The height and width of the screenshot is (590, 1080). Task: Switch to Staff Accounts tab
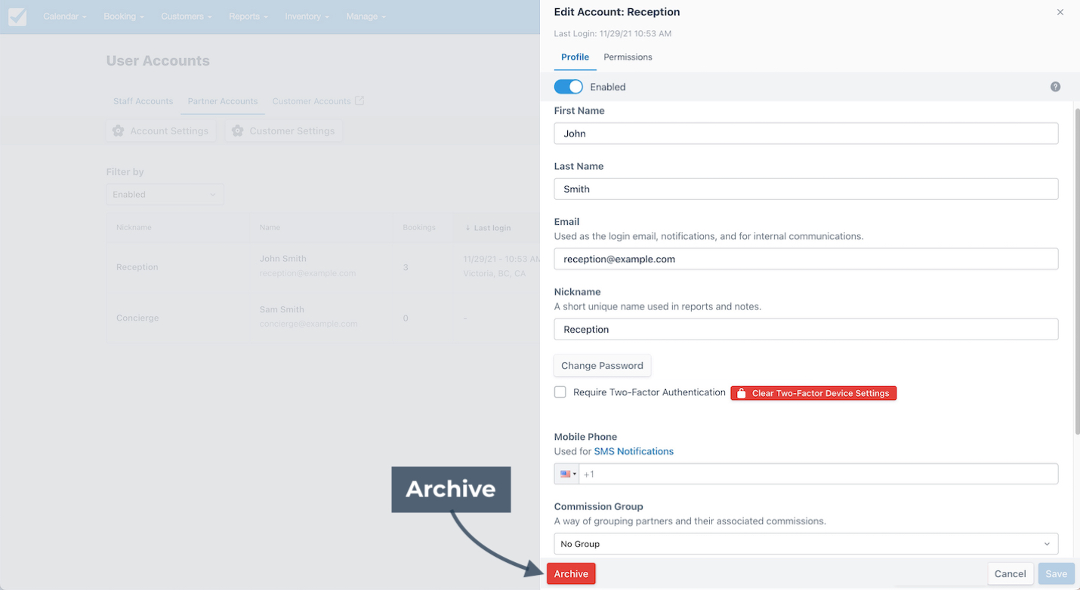point(143,101)
